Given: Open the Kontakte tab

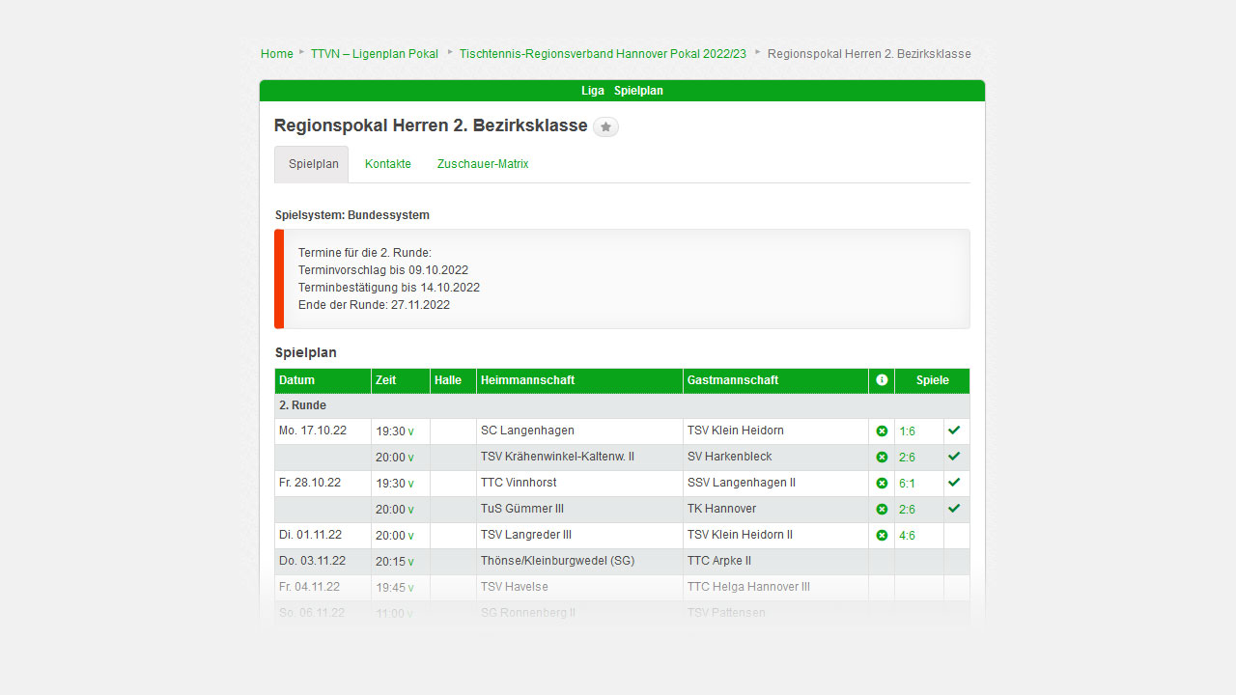Looking at the screenshot, I should pos(388,164).
